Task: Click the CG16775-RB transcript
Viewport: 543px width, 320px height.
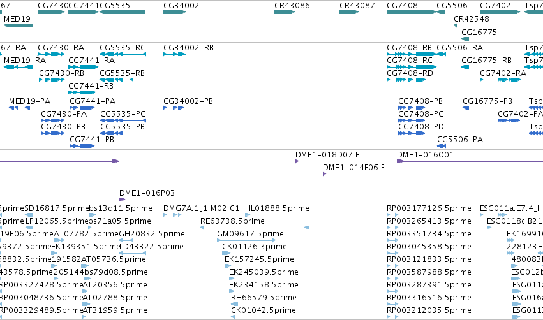Action: [465, 67]
